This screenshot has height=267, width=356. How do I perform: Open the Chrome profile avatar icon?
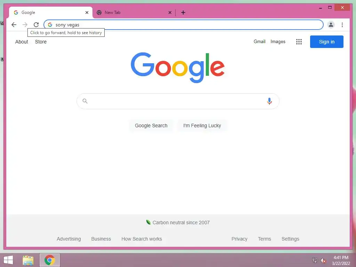(331, 25)
